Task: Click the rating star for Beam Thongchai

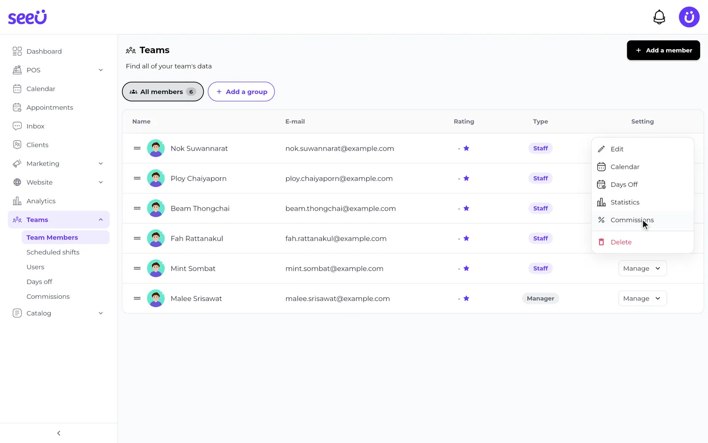Action: coord(466,208)
